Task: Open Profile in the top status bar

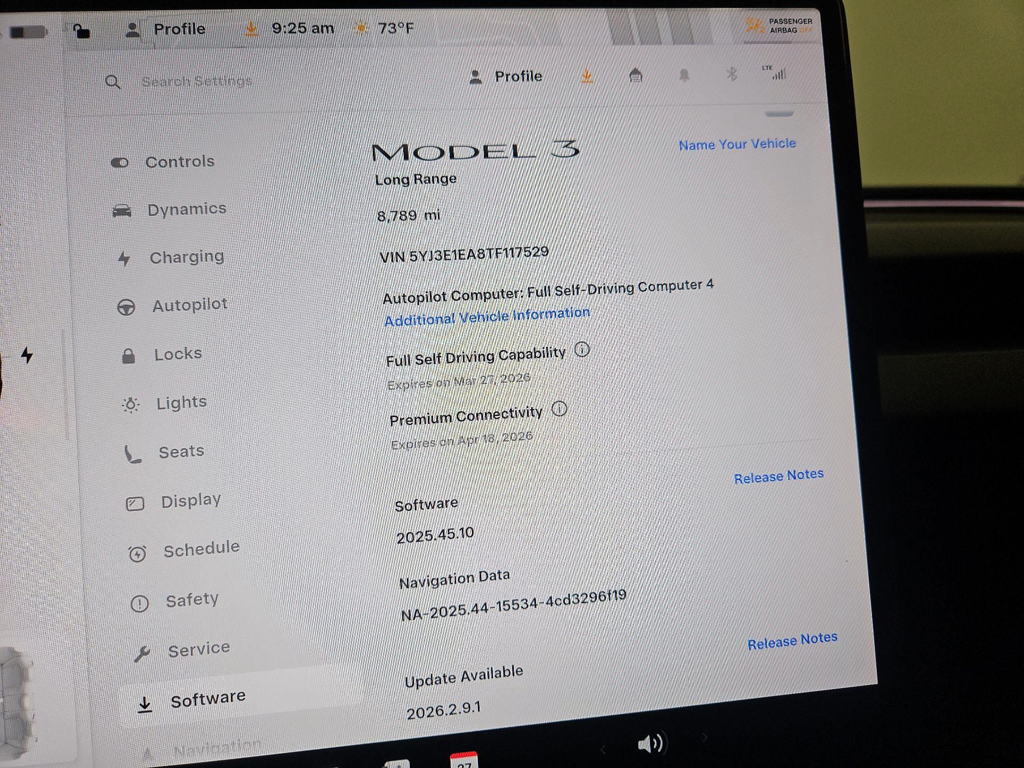Action: pos(165,29)
